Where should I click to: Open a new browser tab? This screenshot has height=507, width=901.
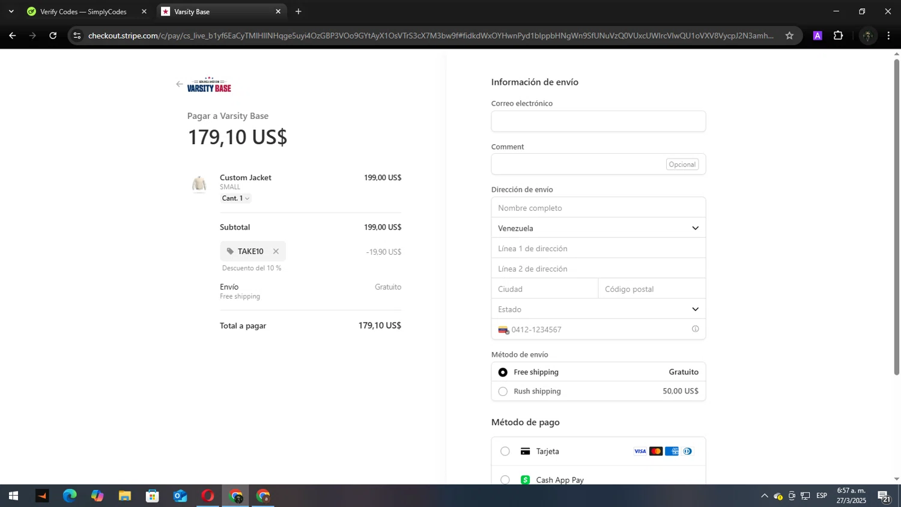pyautogui.click(x=299, y=11)
